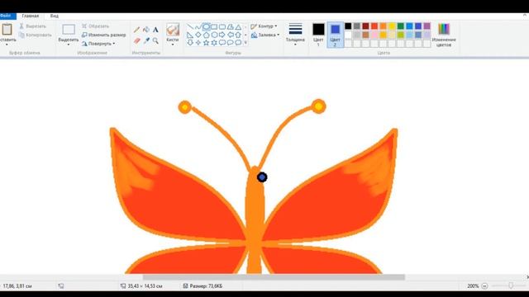This screenshot has width=529, height=297.
Task: Click the horizontal scrollbar thumb
Action: [x=274, y=277]
